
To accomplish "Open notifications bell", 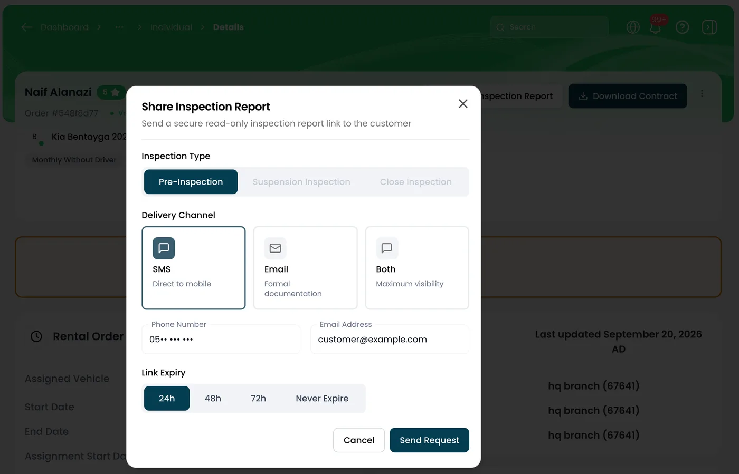I will coord(656,28).
